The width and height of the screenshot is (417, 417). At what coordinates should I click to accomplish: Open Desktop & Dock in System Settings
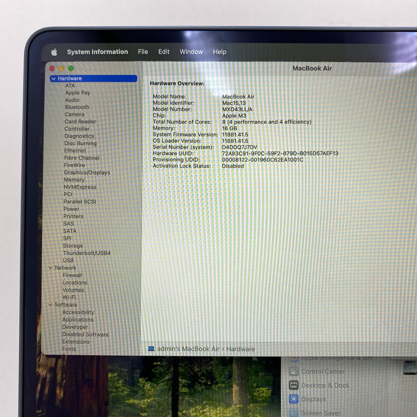click(x=325, y=385)
